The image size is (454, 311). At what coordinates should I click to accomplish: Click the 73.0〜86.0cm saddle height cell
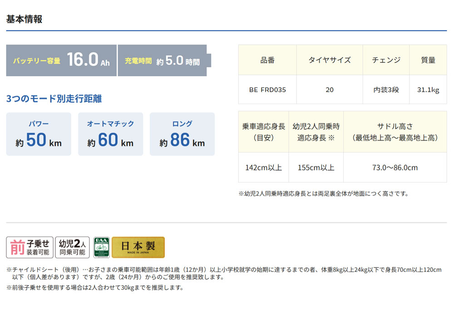395,167
